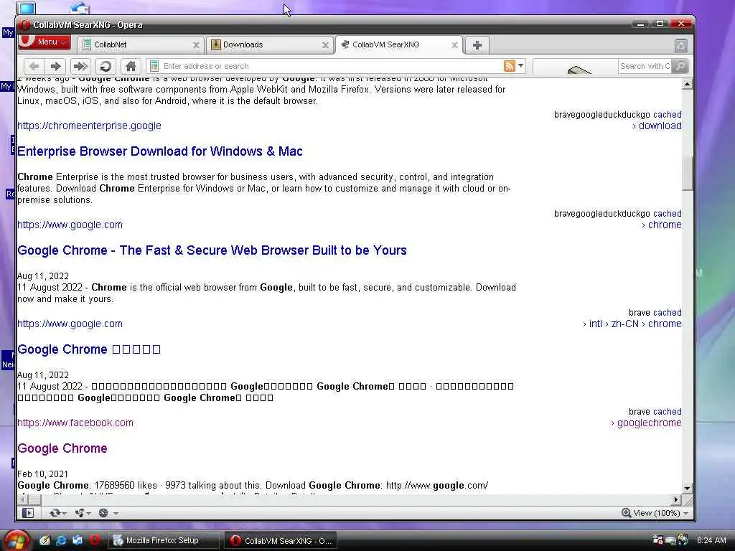The height and width of the screenshot is (551, 735).
Task: Launch Opera from quick launch icon
Action: (94, 540)
